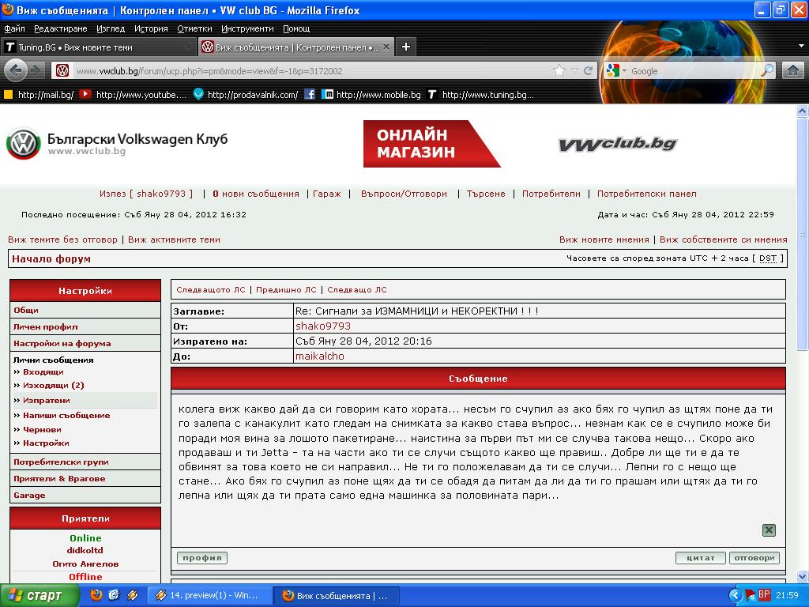The width and height of the screenshot is (809, 607).
Task: Click the search magnifier icon in Google box
Action: (767, 71)
